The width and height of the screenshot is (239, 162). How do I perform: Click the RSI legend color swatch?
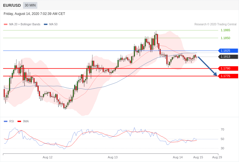coord(6,121)
